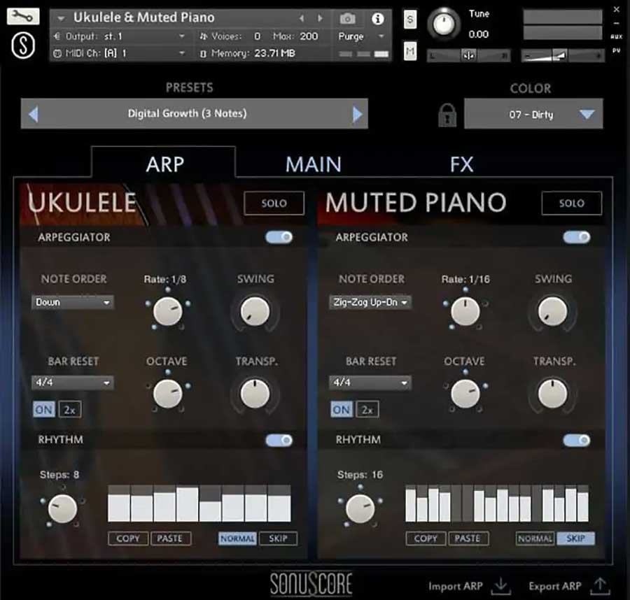Click the Export ARP upload arrow icon

pyautogui.click(x=600, y=586)
